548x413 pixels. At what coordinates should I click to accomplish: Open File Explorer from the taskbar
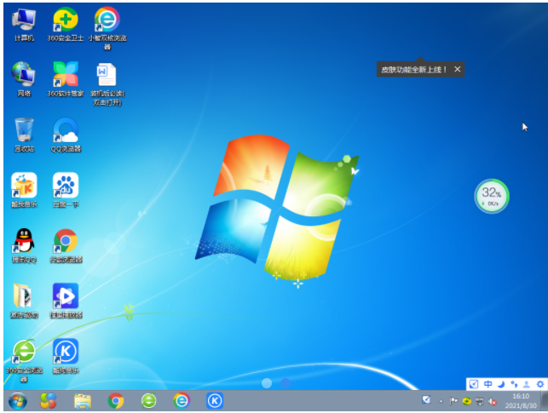tap(83, 400)
